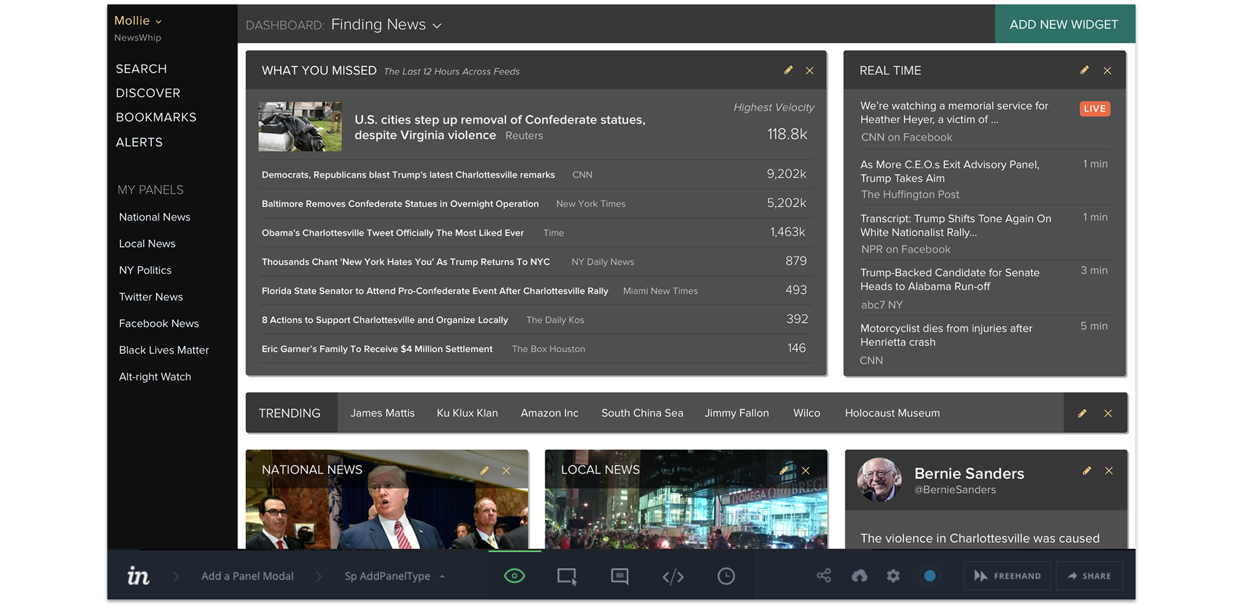The image size is (1242, 610).
Task: Click the cloud upload icon
Action: click(x=859, y=575)
